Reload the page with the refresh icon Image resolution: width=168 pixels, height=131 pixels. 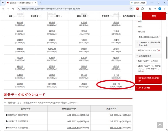(x=13, y=9)
